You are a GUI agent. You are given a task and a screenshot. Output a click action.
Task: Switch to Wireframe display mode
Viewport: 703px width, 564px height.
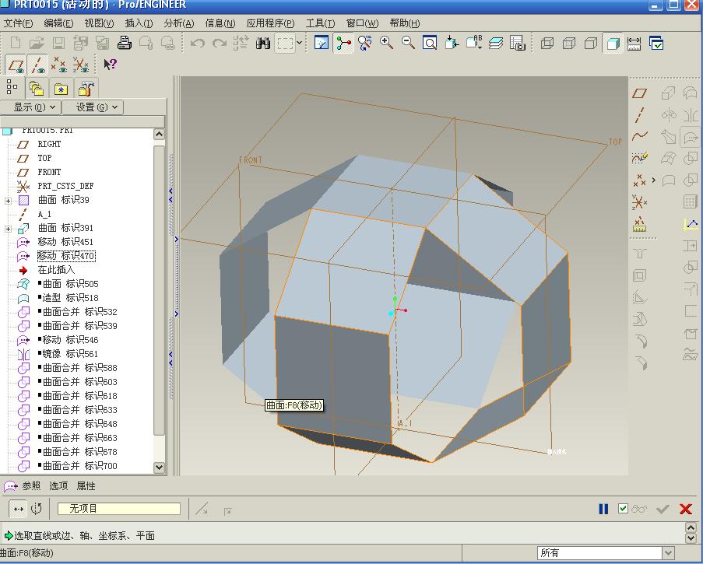[547, 44]
